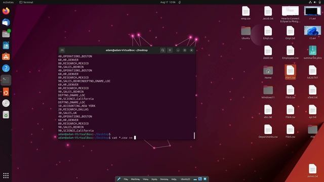Select the xyz.txt desktop file
This screenshot has width=324, height=182.
point(312,111)
